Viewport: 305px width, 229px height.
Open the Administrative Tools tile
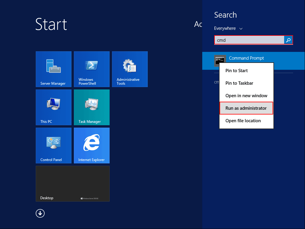click(x=130, y=69)
